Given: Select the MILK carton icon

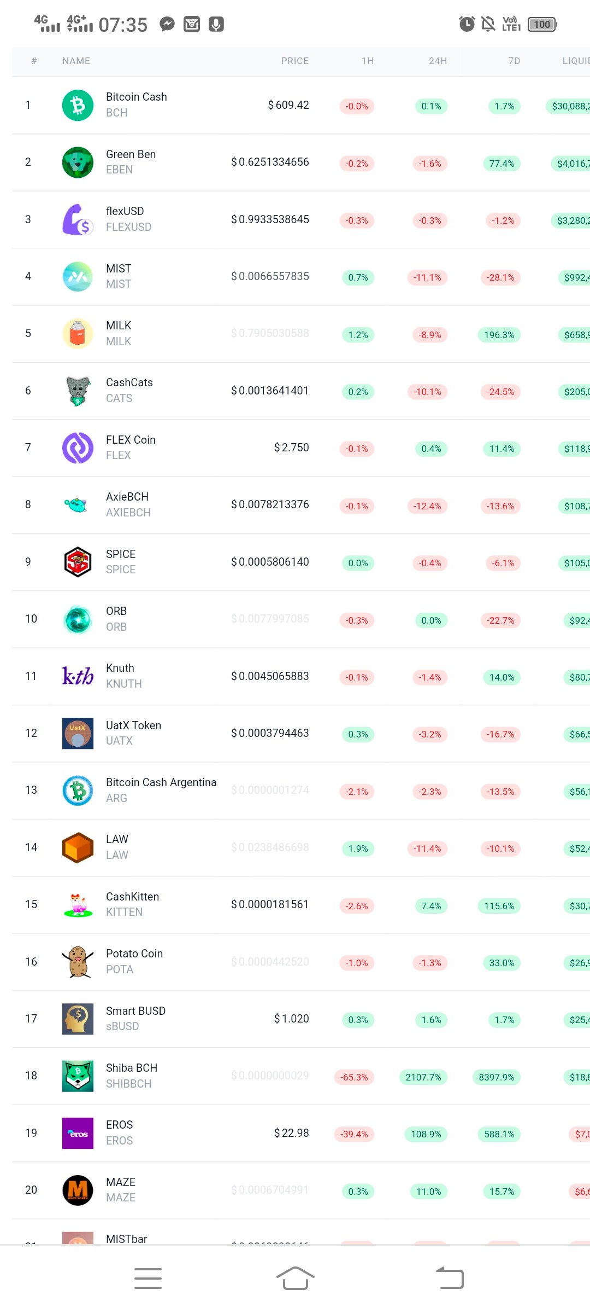Looking at the screenshot, I should 78,333.
